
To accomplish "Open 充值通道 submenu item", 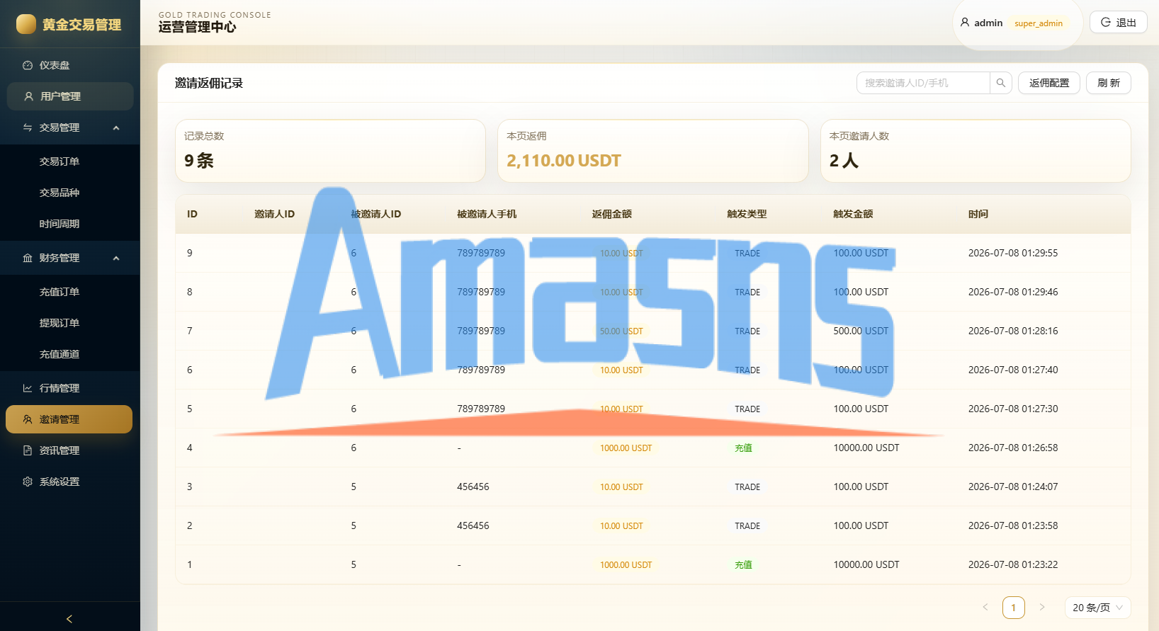I will (70, 354).
